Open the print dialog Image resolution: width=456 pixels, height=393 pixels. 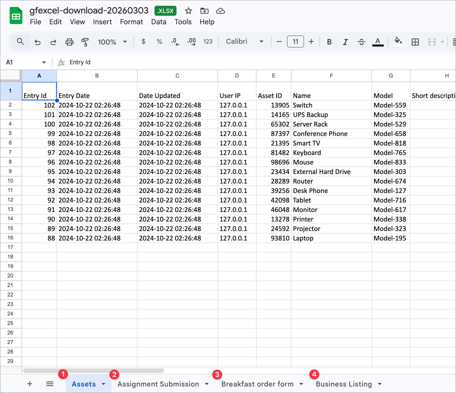pos(69,42)
